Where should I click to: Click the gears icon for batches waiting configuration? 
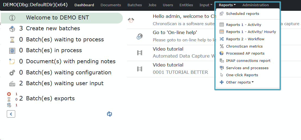tap(12, 73)
